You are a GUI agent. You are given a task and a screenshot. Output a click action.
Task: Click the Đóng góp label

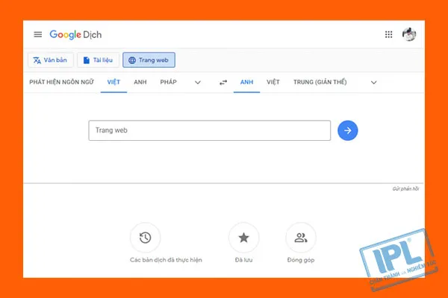click(x=301, y=260)
